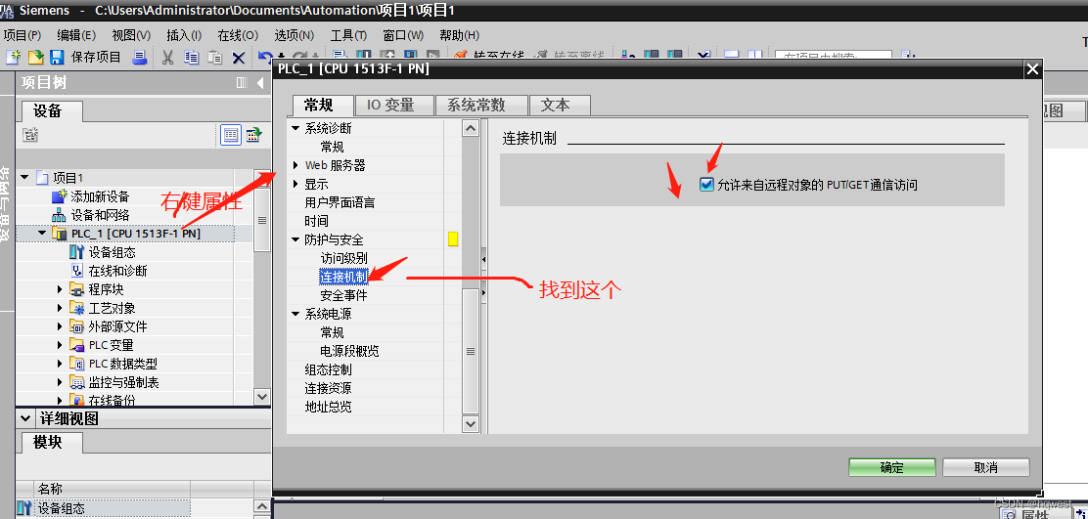1088x519 pixels.
Task: Click the 设备组态 wrench icon in the tree
Action: click(x=77, y=252)
